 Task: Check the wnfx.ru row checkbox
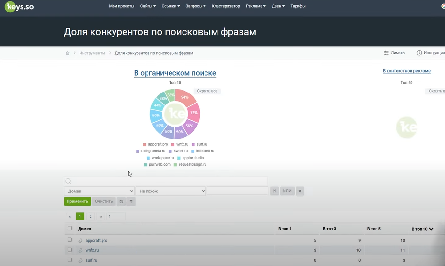pos(69,250)
